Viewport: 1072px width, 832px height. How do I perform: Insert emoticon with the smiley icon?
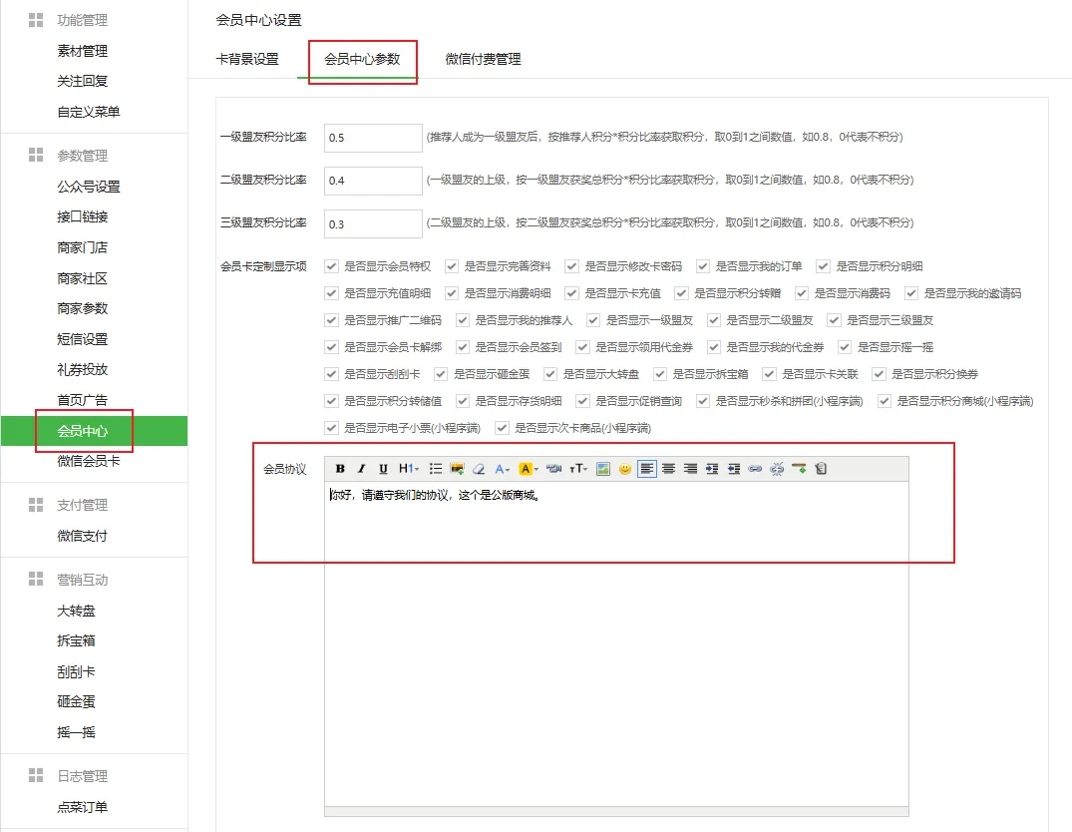tap(625, 469)
